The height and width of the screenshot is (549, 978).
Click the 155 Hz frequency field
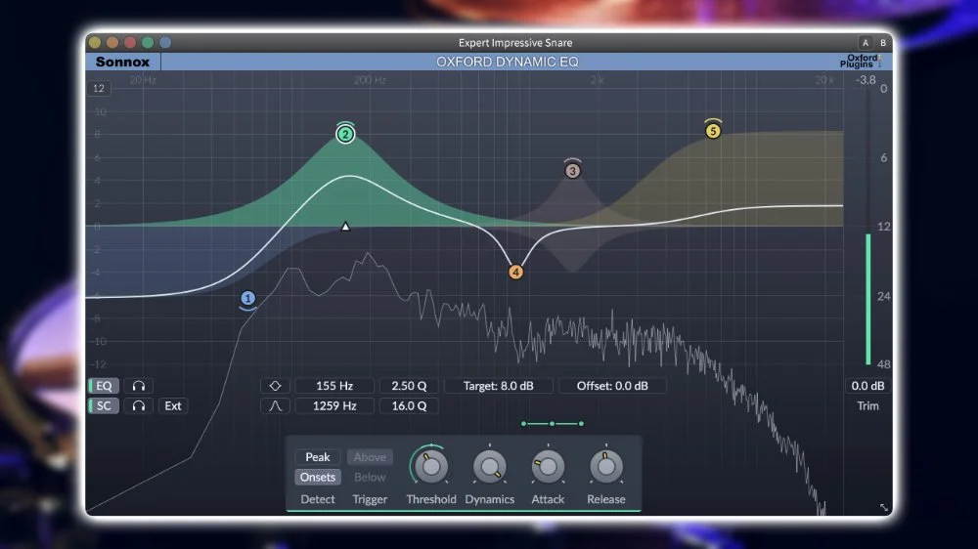click(x=334, y=386)
